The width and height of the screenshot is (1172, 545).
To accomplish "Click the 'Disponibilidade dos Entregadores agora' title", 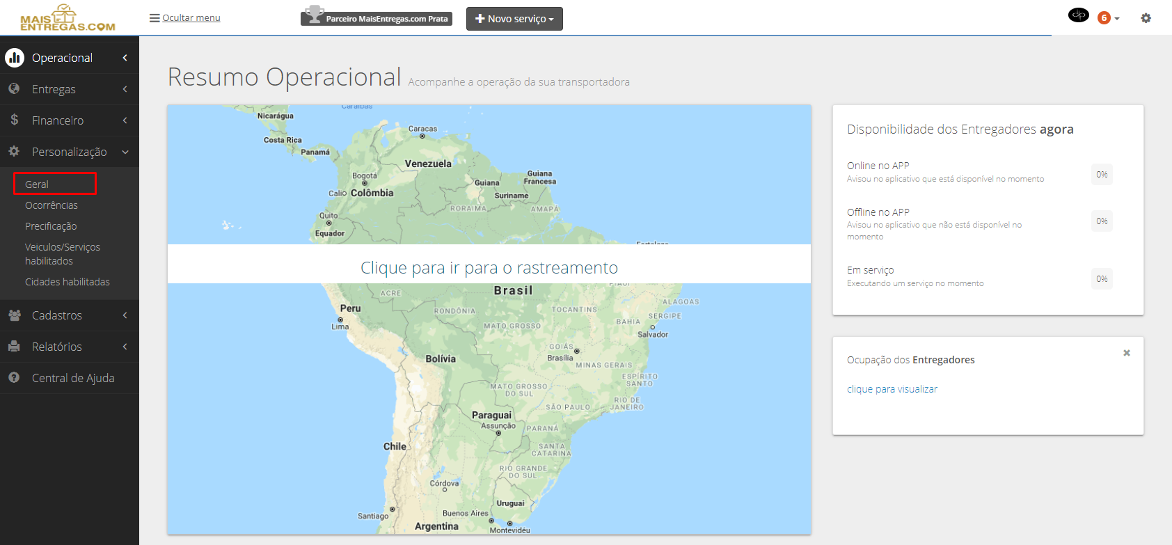I will point(960,129).
